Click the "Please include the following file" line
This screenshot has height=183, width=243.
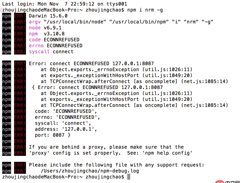coord(116,165)
